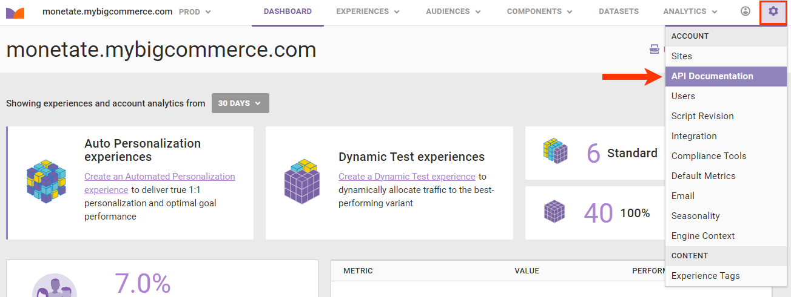This screenshot has width=791, height=297.
Task: Click the Dynamic Test experiences heading
Action: click(412, 157)
